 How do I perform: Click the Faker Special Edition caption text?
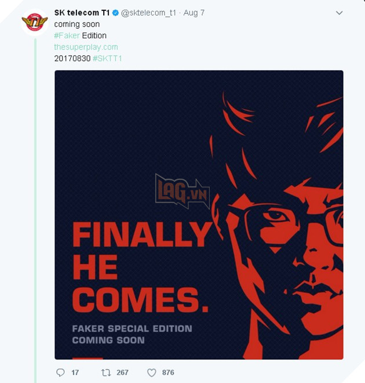pos(132,328)
